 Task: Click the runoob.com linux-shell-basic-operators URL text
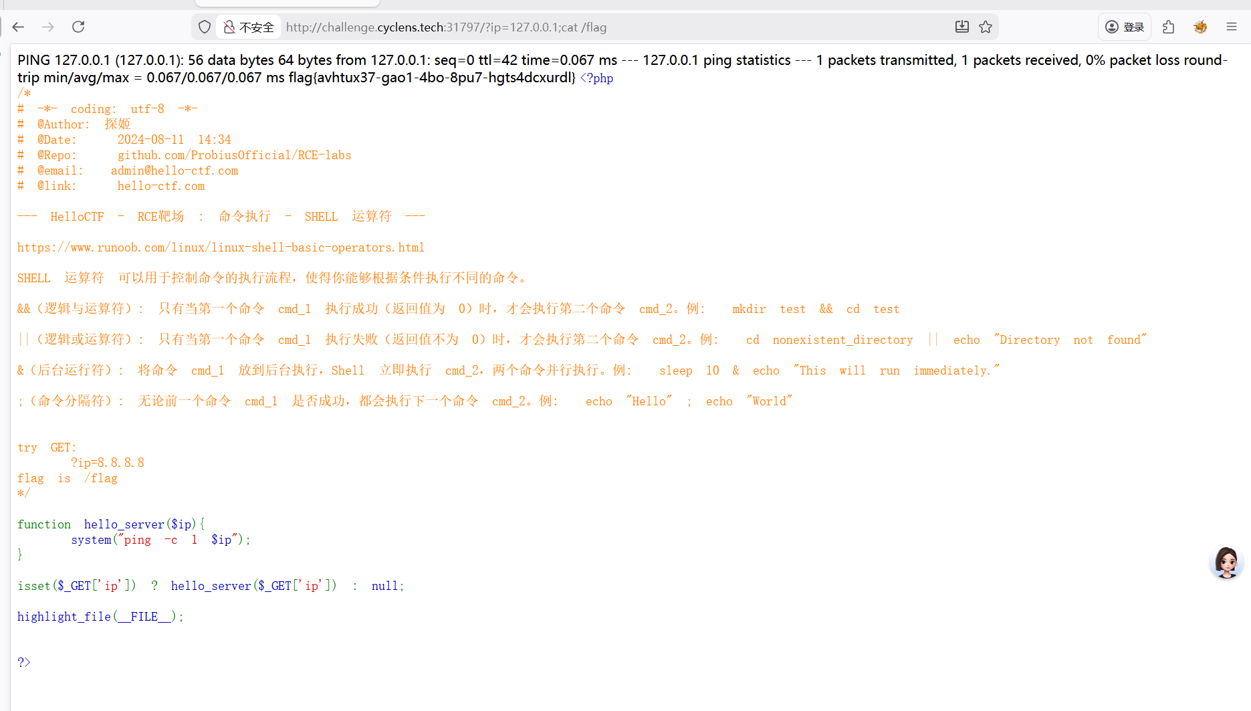click(x=221, y=247)
